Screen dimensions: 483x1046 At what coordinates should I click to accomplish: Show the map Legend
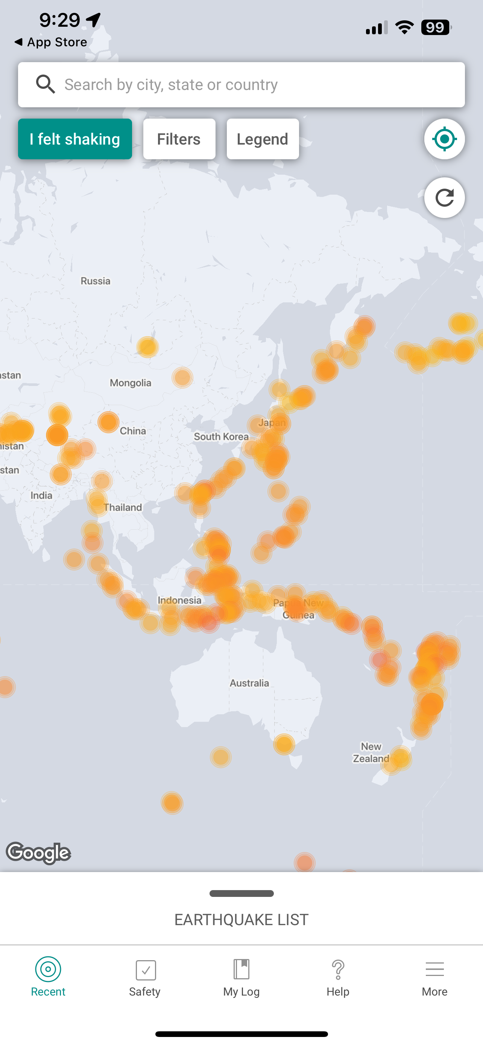(263, 139)
